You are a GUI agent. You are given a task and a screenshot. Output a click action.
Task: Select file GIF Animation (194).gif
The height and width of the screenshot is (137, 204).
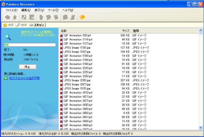(x=78, y=60)
